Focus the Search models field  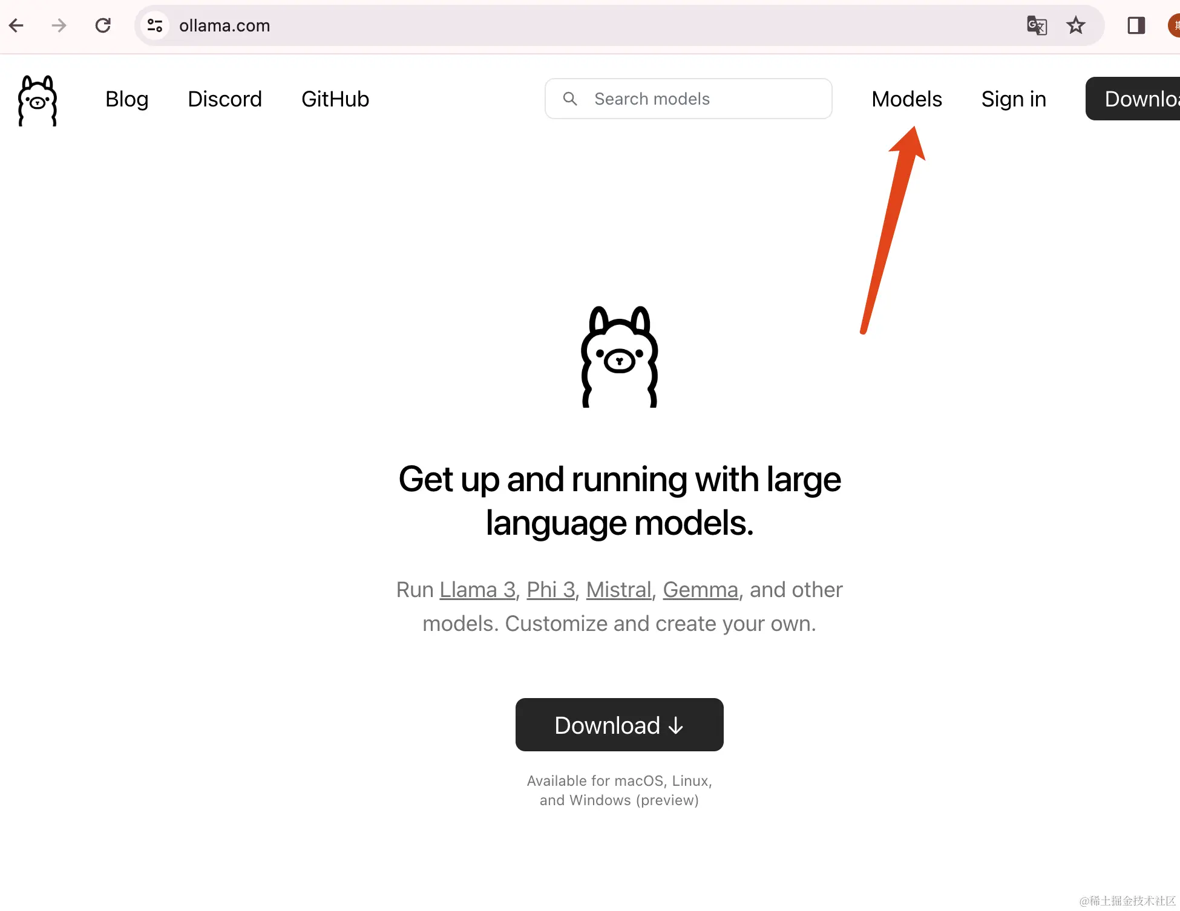coord(688,99)
